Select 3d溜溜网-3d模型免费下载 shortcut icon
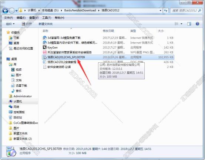205x160 pixels. (x=44, y=38)
